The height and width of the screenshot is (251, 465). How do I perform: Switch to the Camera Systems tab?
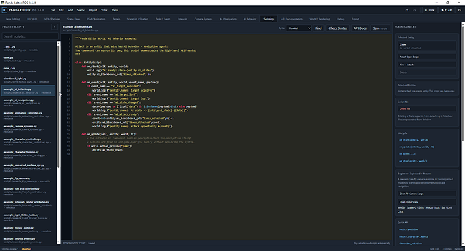(x=204, y=19)
